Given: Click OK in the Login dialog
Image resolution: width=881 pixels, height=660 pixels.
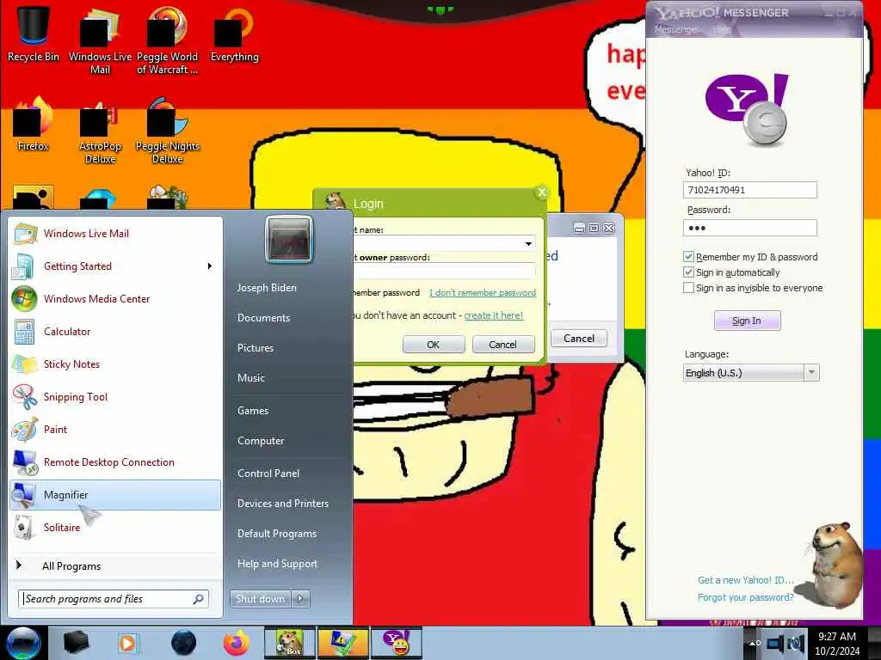Looking at the screenshot, I should coord(434,344).
